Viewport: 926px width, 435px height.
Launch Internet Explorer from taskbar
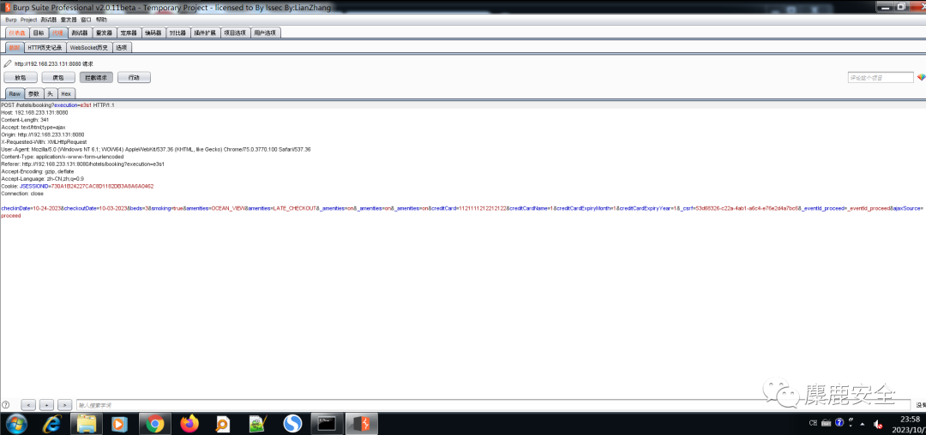pyautogui.click(x=52, y=423)
